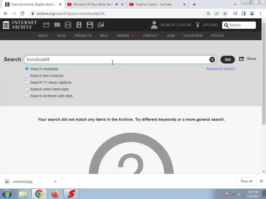The image size is (266, 199).
Task: Open the volume control in system tray
Action: (x=240, y=194)
